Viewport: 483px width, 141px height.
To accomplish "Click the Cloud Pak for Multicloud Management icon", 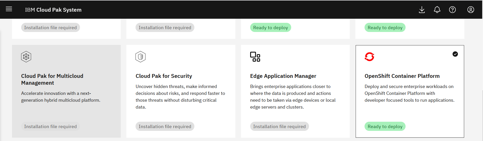I will [26, 57].
